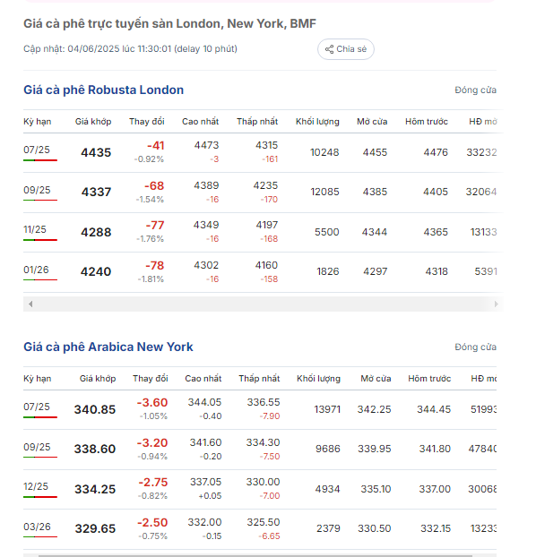Viewport: 536px width, 557px height.
Task: Select the Robusta 01/26 contract term
Action: click(x=36, y=270)
